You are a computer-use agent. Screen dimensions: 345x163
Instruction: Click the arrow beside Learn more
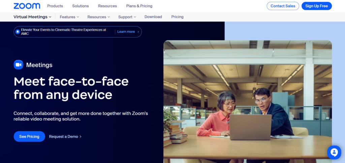[138, 32]
